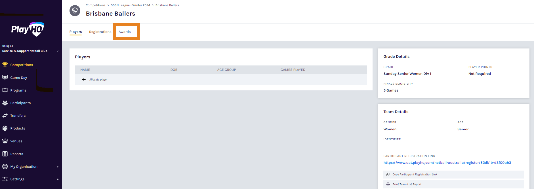The width and height of the screenshot is (534, 189).
Task: Click the NAME column header
Action: tap(85, 70)
